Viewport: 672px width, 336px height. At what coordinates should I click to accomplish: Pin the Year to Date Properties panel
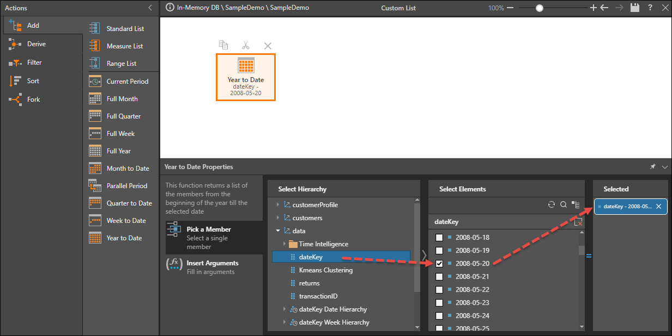coord(653,167)
